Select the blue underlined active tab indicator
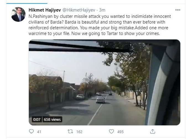Viewport: 192px width, 139px height. coord(27,3)
